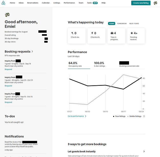
Task: Switch to the TODAY filter
Action: (x=112, y=23)
